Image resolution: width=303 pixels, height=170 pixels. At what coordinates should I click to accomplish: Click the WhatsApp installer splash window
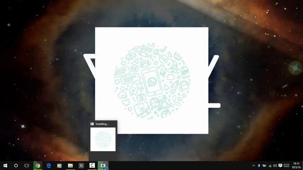point(151,80)
